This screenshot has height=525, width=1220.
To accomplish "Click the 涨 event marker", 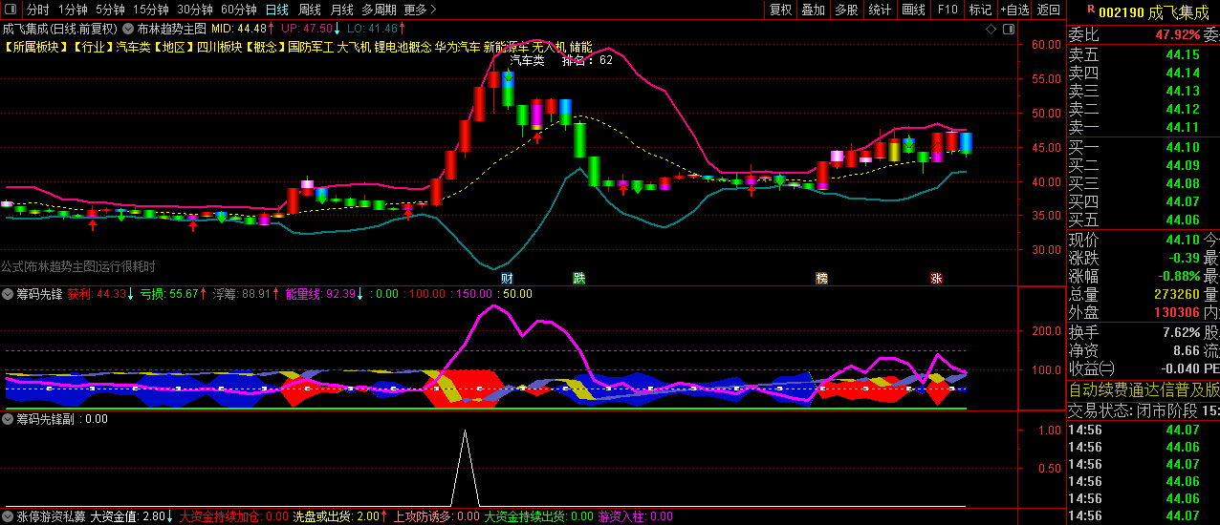I will point(937,278).
